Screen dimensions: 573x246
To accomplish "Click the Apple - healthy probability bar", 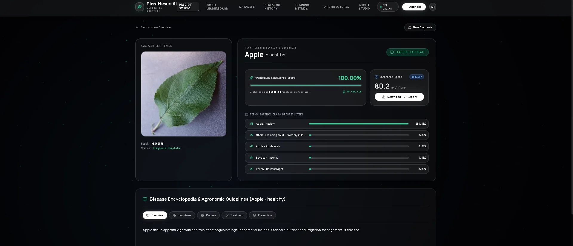I will coord(359,124).
